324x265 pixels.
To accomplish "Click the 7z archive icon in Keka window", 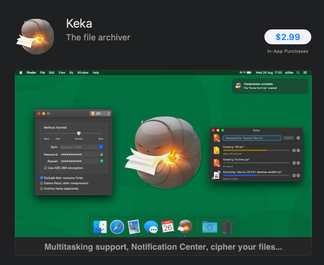I will click(x=217, y=138).
